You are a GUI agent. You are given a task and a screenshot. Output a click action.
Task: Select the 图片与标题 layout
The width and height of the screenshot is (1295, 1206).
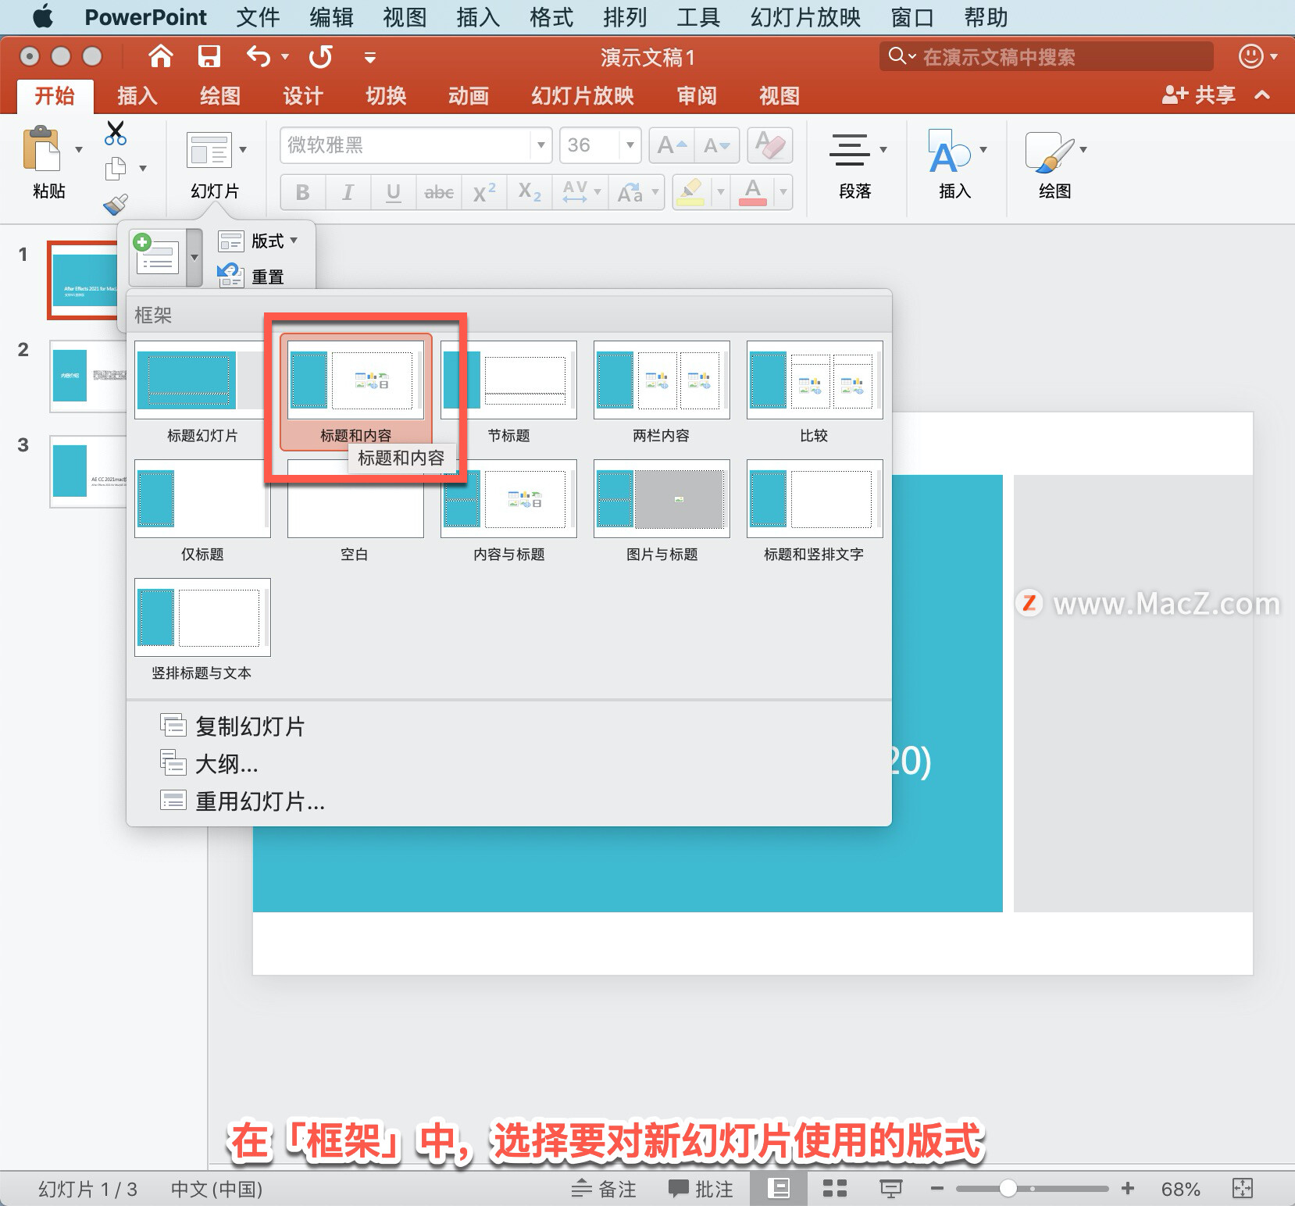662,500
